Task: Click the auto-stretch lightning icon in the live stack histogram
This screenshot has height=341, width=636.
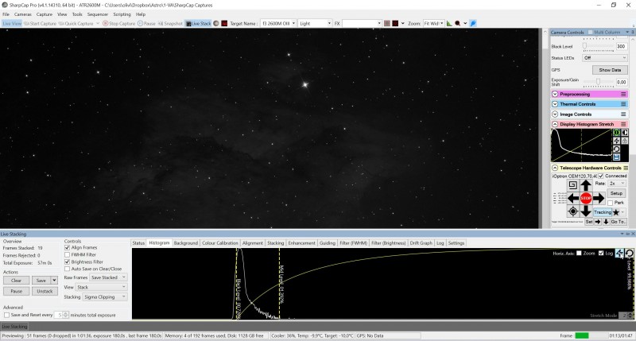Action: tap(619, 254)
